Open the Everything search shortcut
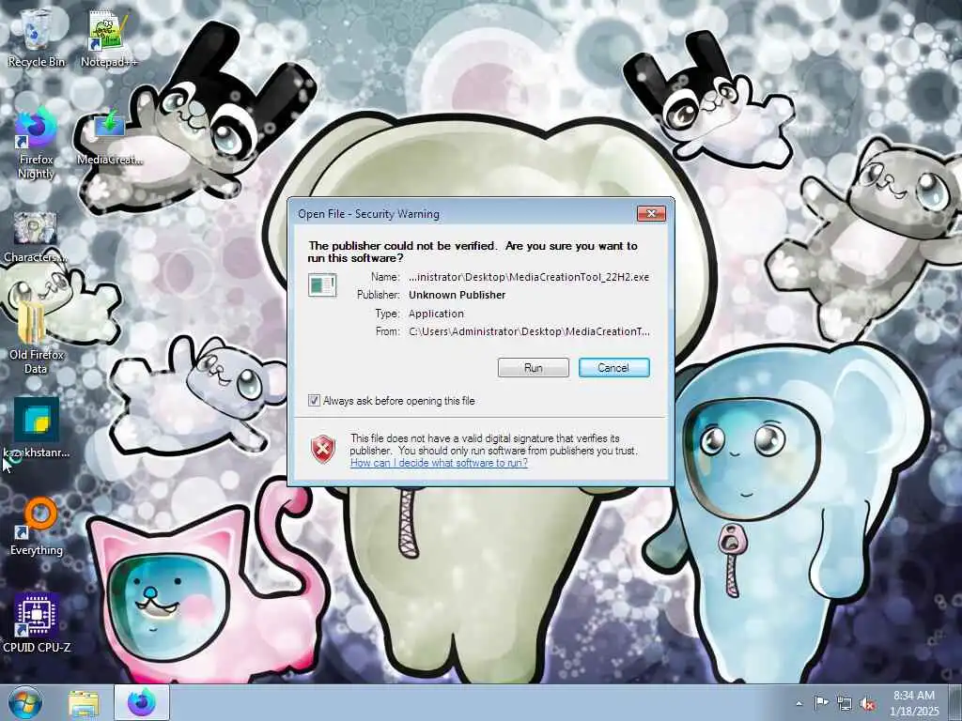962x721 pixels. [x=37, y=527]
